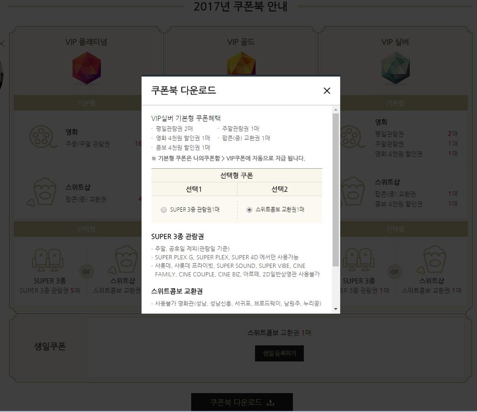Screen dimensions: 477x412
Task: Click the 선택2 column header
Action: [x=280, y=189]
